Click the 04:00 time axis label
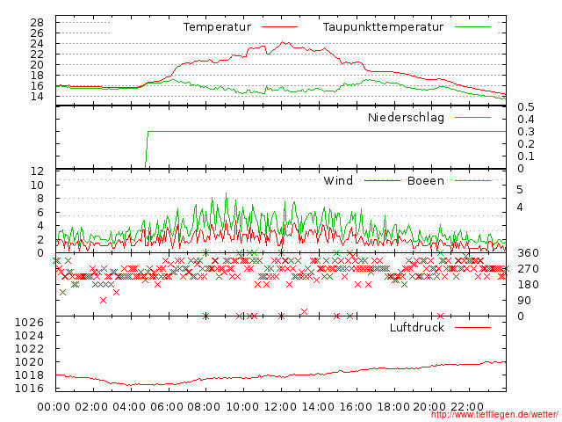 point(129,407)
